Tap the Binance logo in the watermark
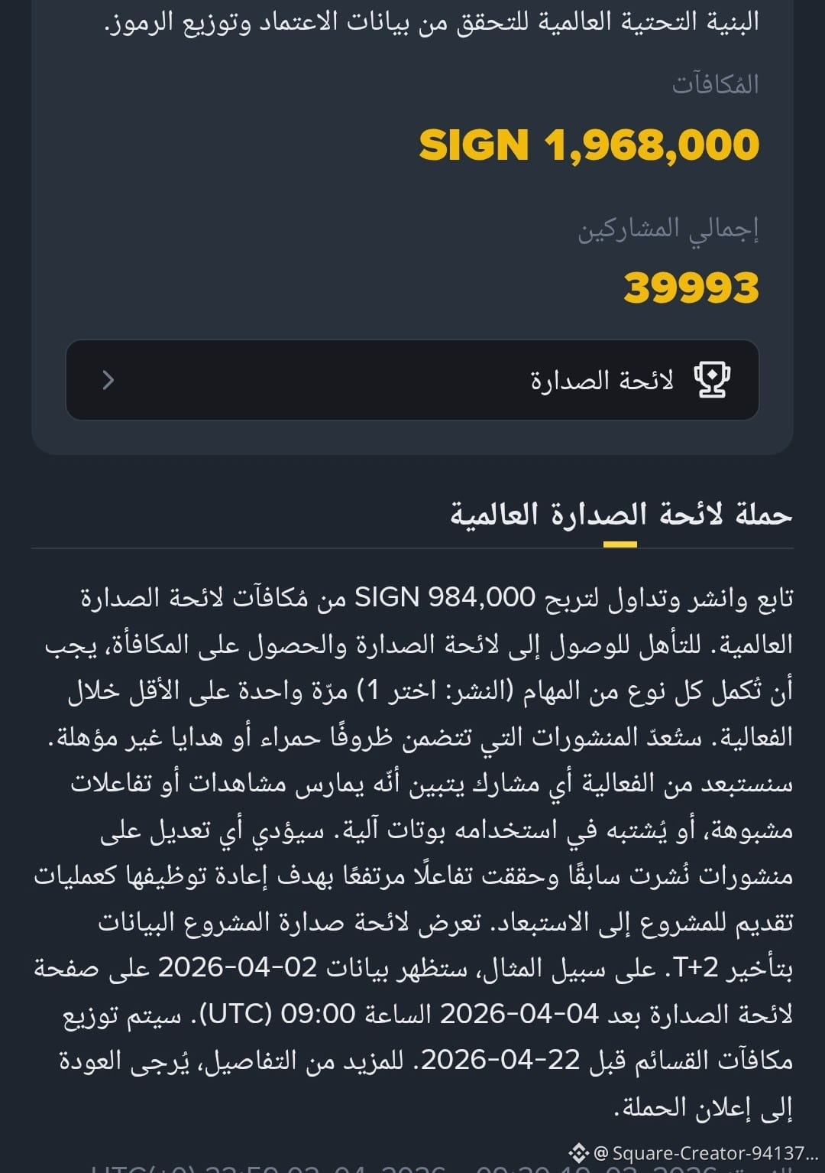Viewport: 825px width, 1173px height. [x=578, y=1152]
